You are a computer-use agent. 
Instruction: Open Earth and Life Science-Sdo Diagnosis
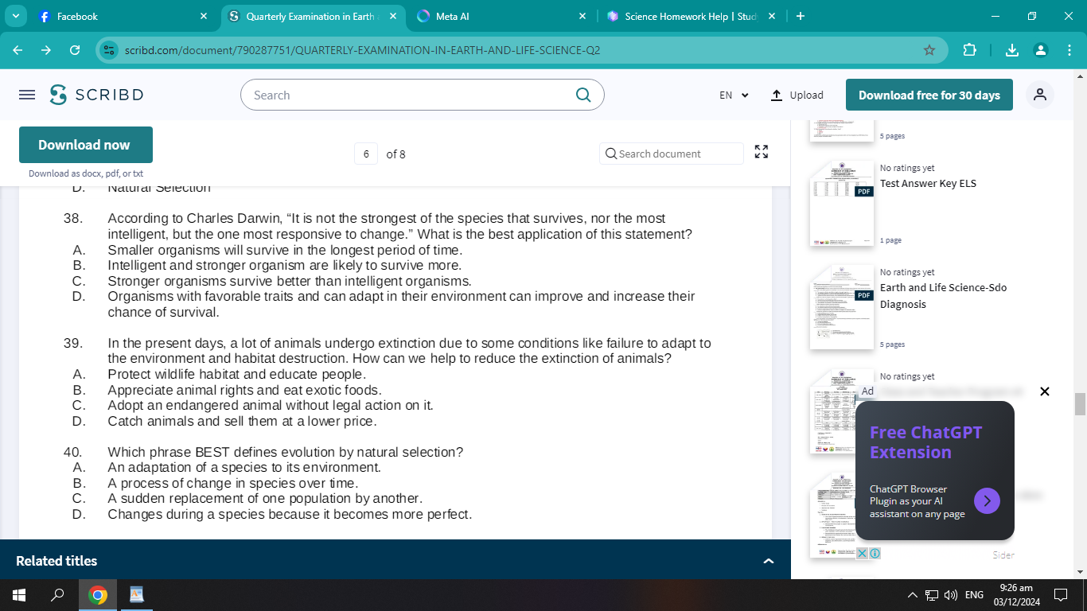[943, 296]
